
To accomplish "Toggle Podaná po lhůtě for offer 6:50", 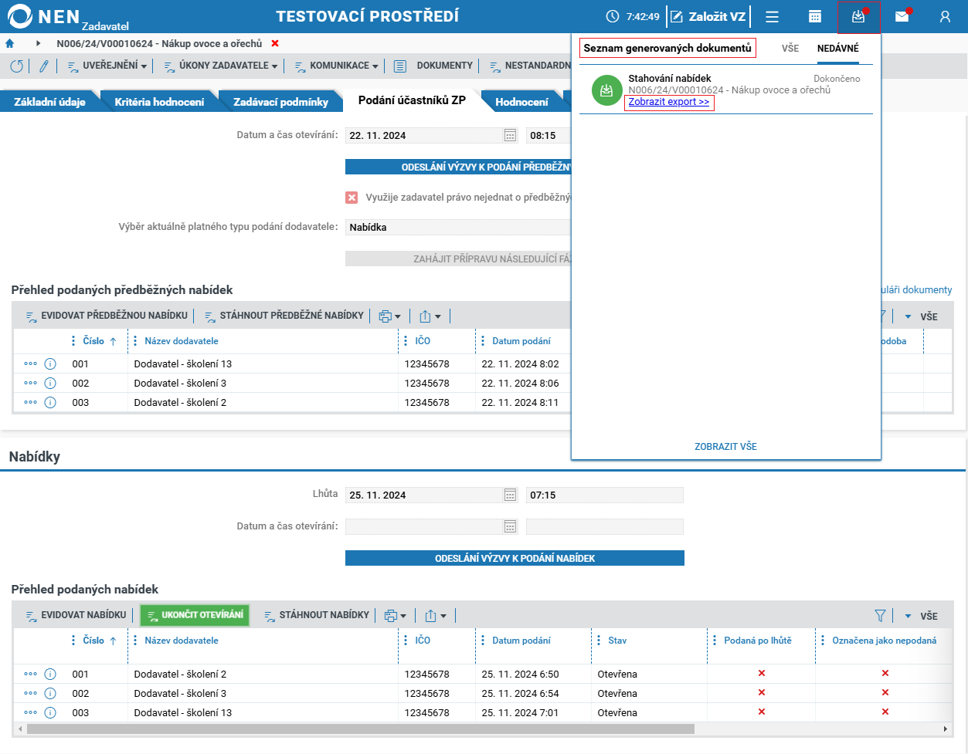I will (761, 674).
